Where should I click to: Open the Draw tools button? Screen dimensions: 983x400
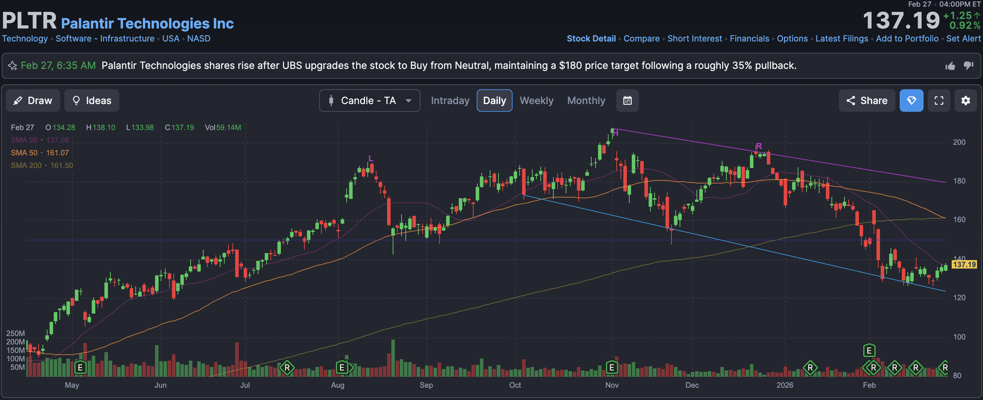(33, 101)
